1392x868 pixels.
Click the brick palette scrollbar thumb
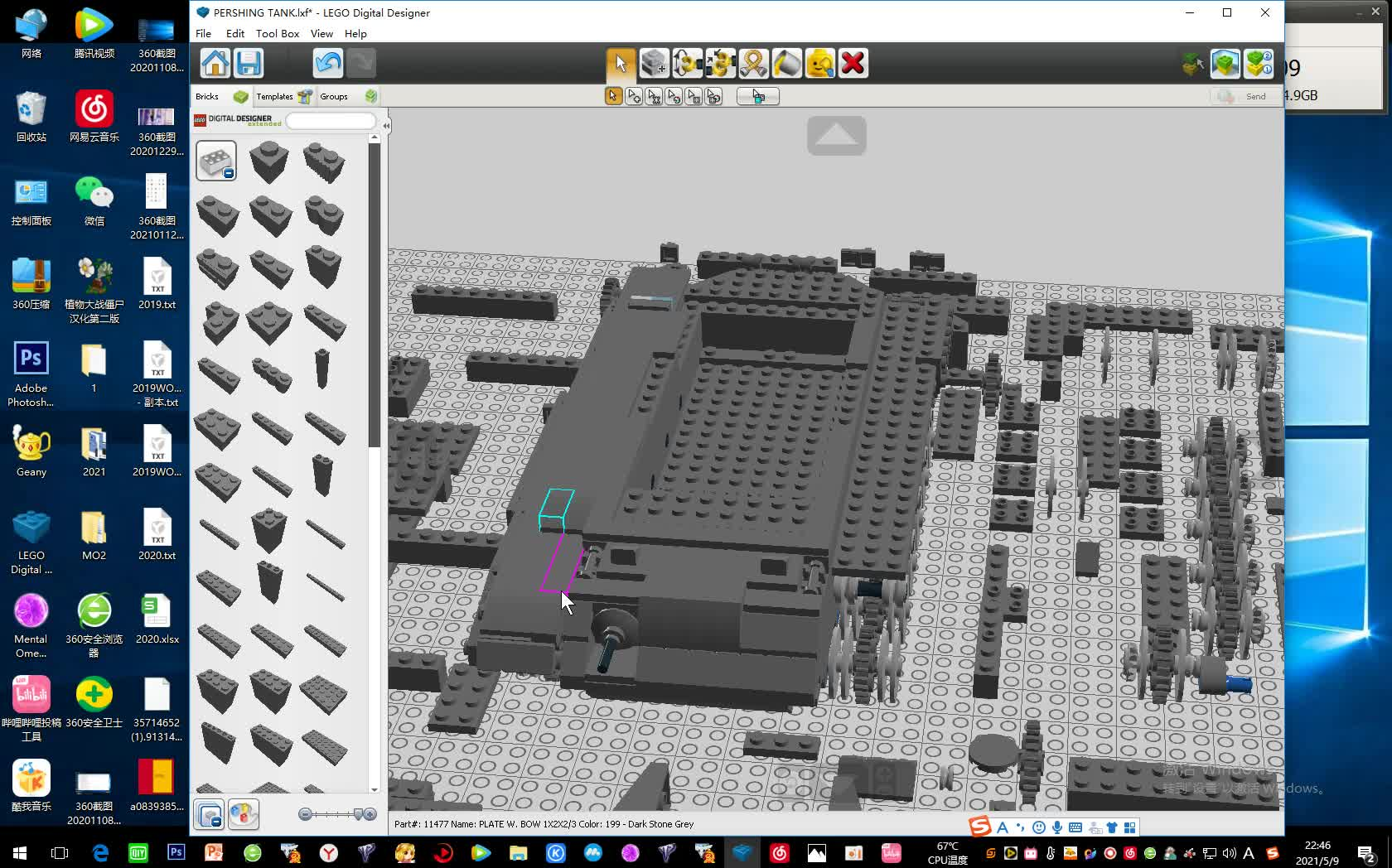click(x=374, y=296)
